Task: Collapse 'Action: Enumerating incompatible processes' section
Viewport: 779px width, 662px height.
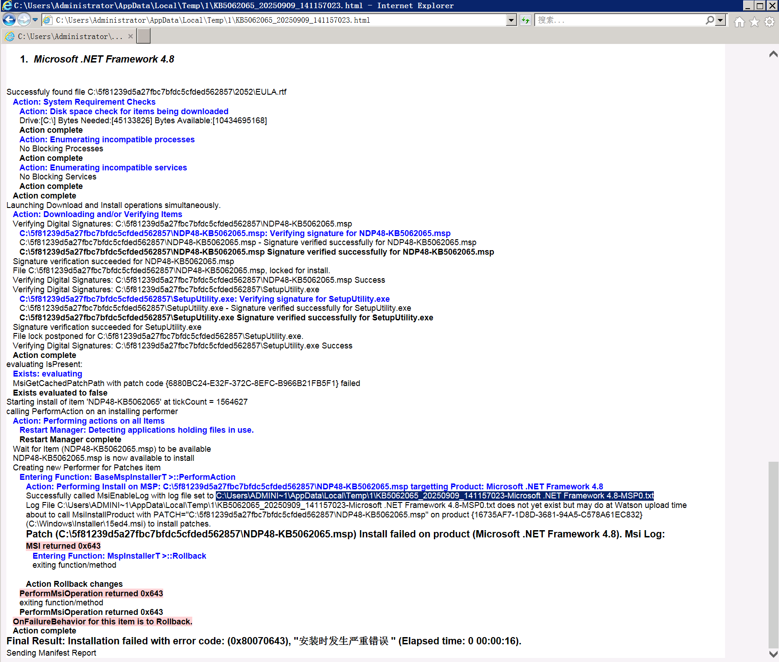Action: 107,140
